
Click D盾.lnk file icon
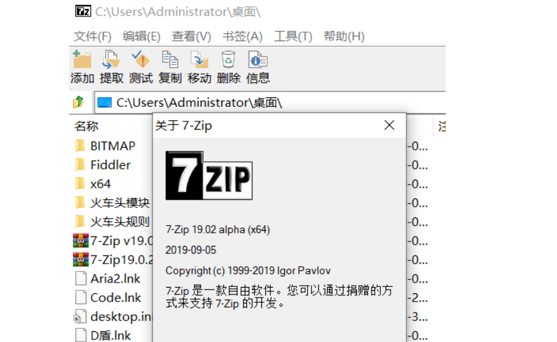[x=80, y=335]
